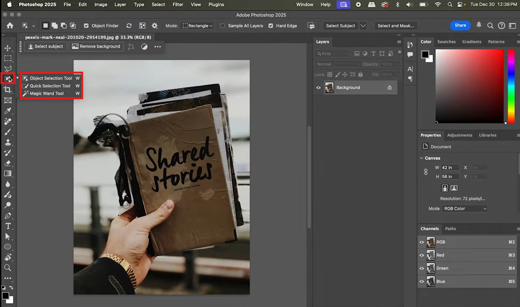Click the Remove background button
This screenshot has height=307, width=520.
click(x=96, y=46)
